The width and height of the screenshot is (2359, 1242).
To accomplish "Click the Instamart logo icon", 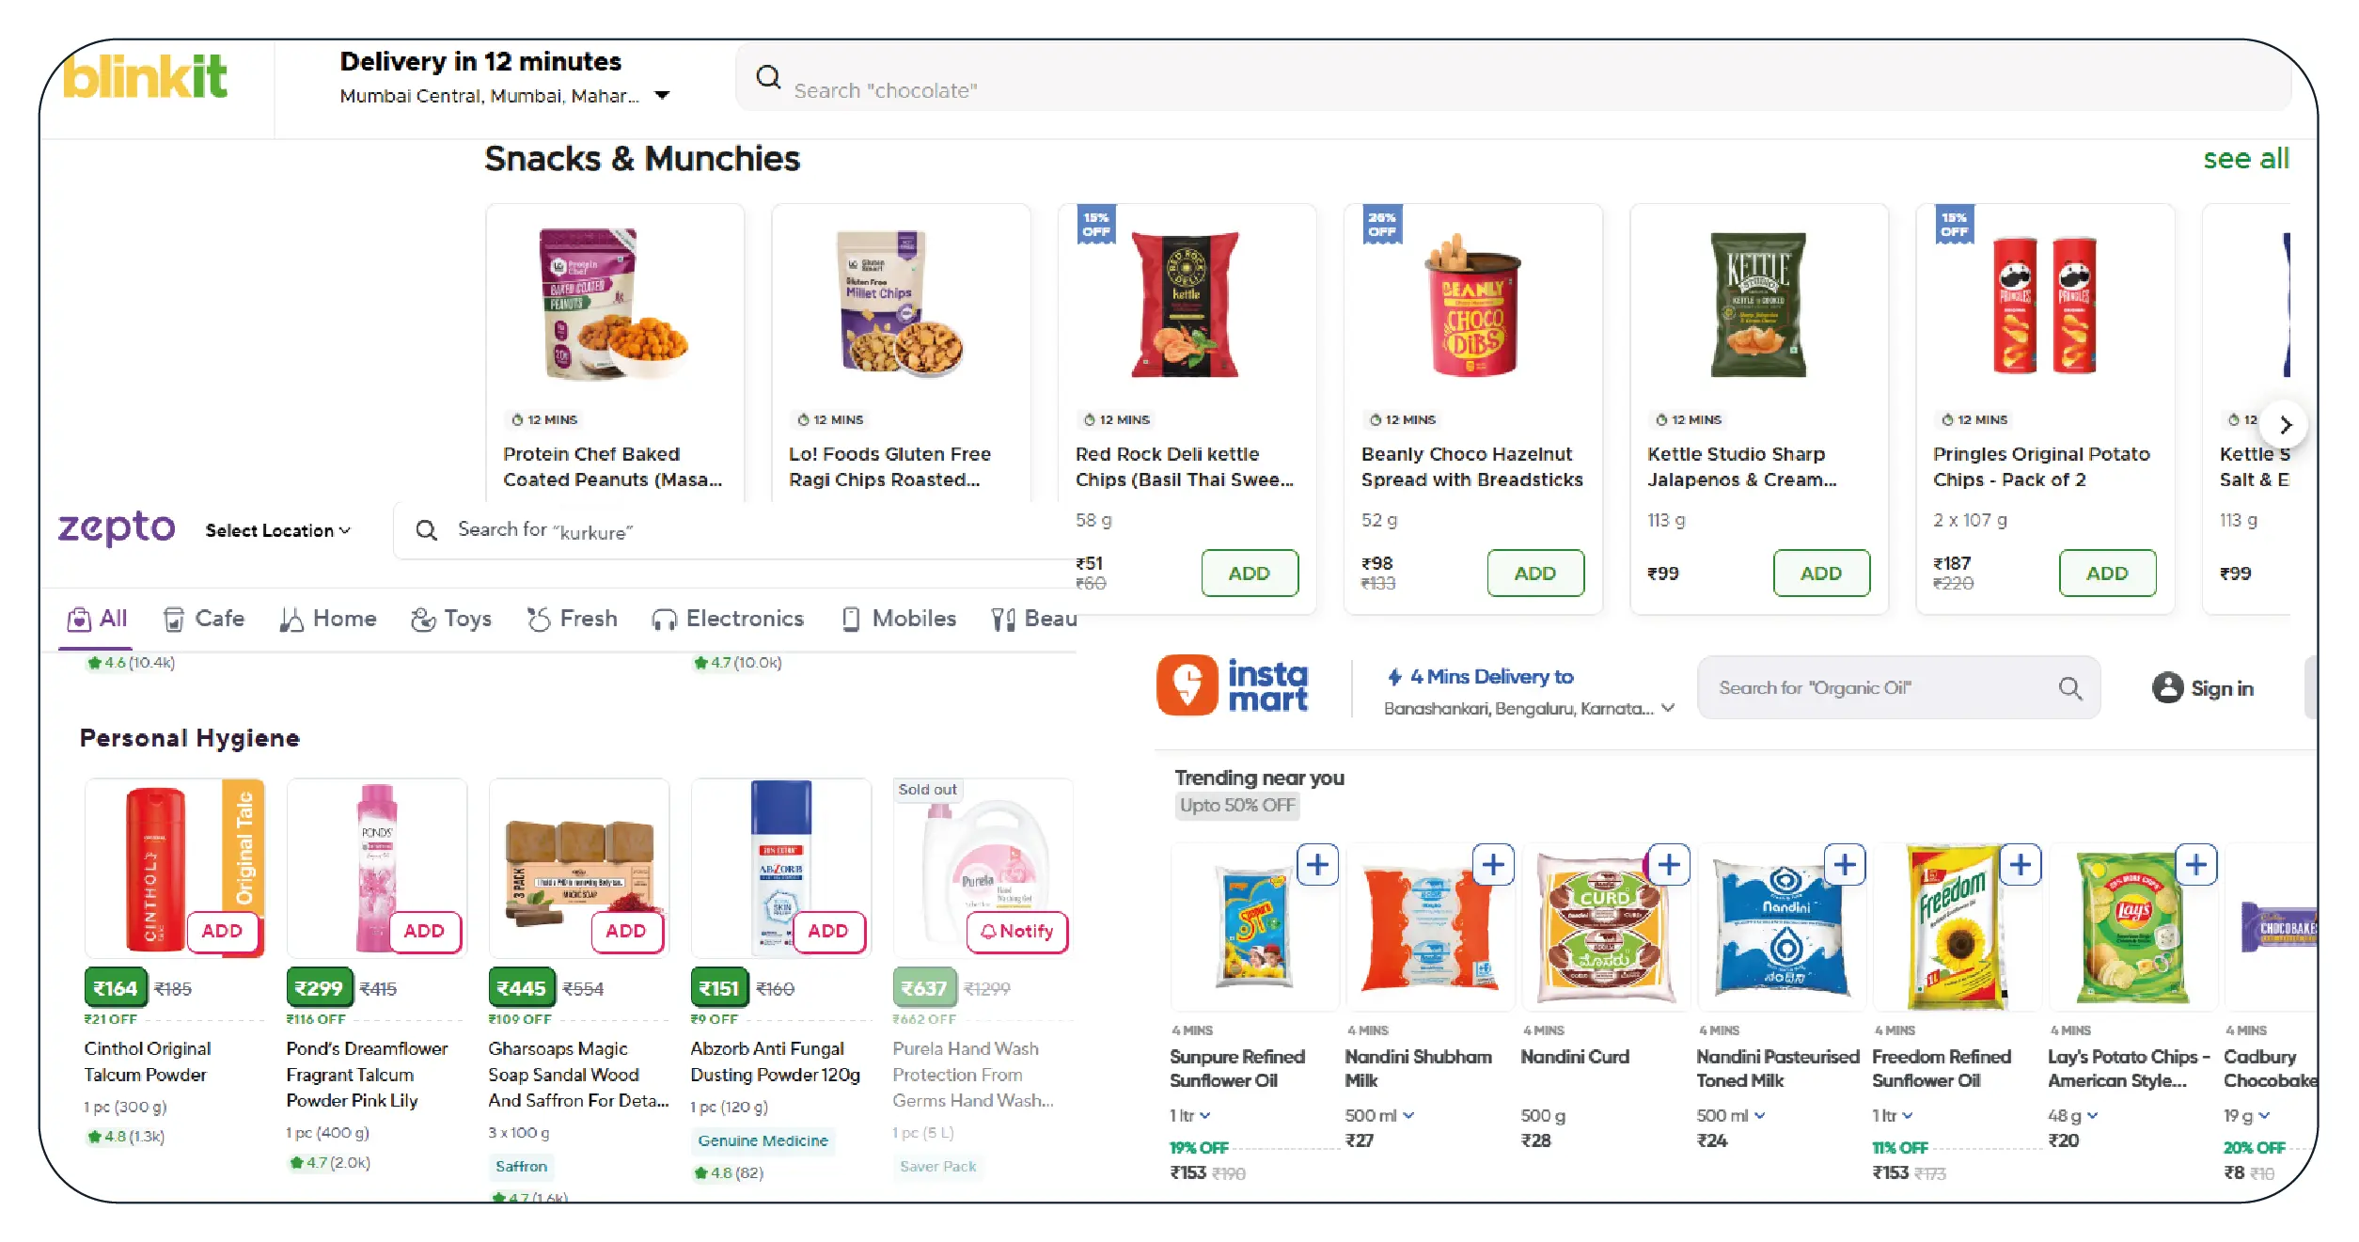I will (1187, 685).
